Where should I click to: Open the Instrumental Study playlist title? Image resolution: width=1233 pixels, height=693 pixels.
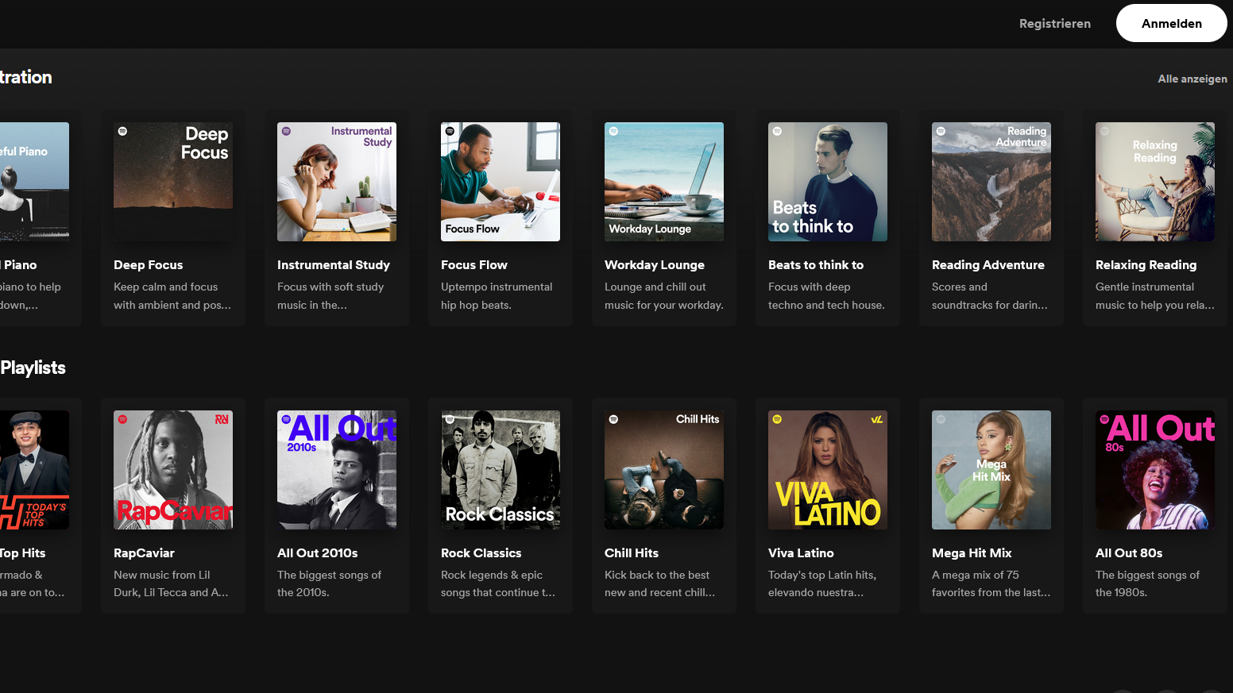click(333, 264)
